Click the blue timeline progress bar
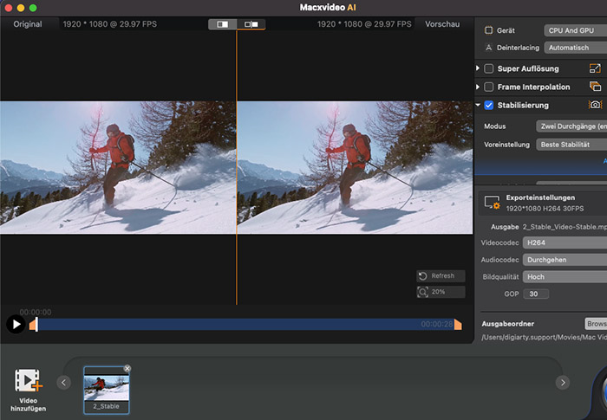The width and height of the screenshot is (607, 420). (x=245, y=324)
